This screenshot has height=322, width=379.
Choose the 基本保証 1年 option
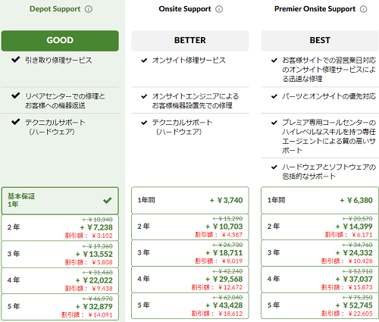(60, 201)
